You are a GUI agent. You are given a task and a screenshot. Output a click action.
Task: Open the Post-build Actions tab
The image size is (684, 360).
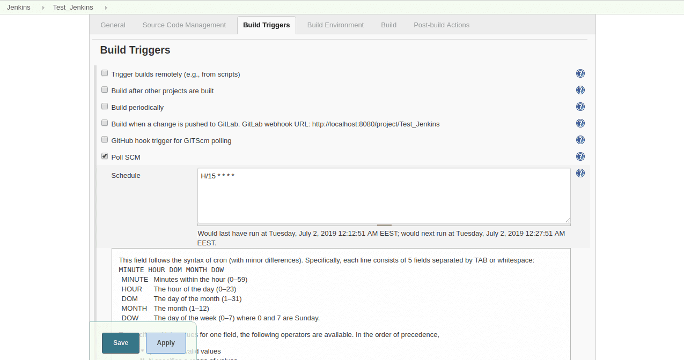click(x=441, y=25)
